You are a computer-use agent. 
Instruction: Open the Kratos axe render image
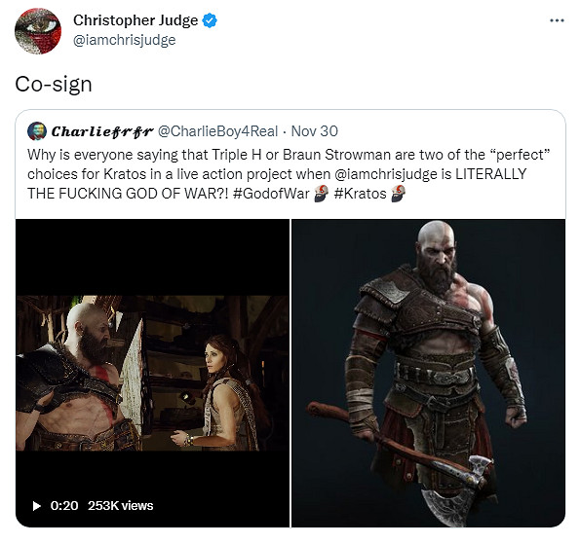428,373
